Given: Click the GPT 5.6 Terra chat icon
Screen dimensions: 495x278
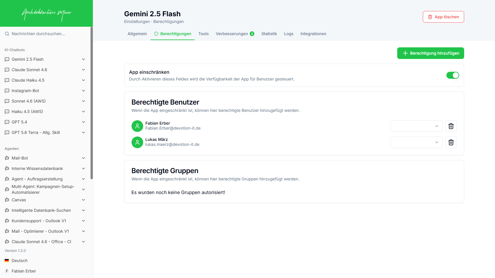Looking at the screenshot, I should tap(7, 132).
